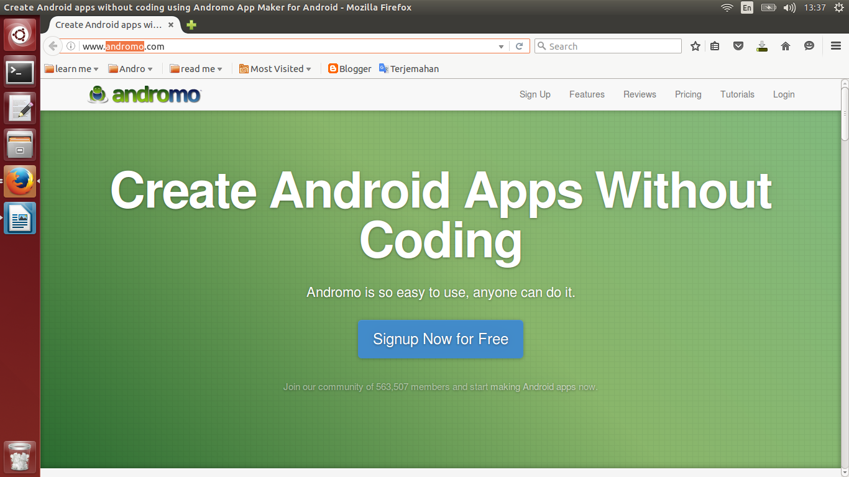Image resolution: width=849 pixels, height=477 pixels.
Task: Click the Andromo logo
Action: coord(144,94)
